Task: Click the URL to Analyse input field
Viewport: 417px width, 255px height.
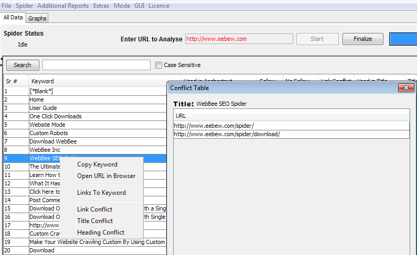Action: (x=239, y=39)
